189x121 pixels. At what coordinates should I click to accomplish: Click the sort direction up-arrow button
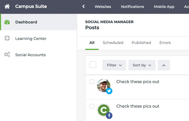coord(164,65)
